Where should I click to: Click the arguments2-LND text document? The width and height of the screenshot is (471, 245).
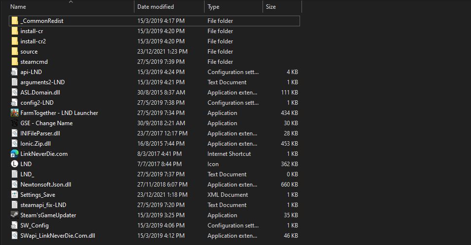click(42, 82)
